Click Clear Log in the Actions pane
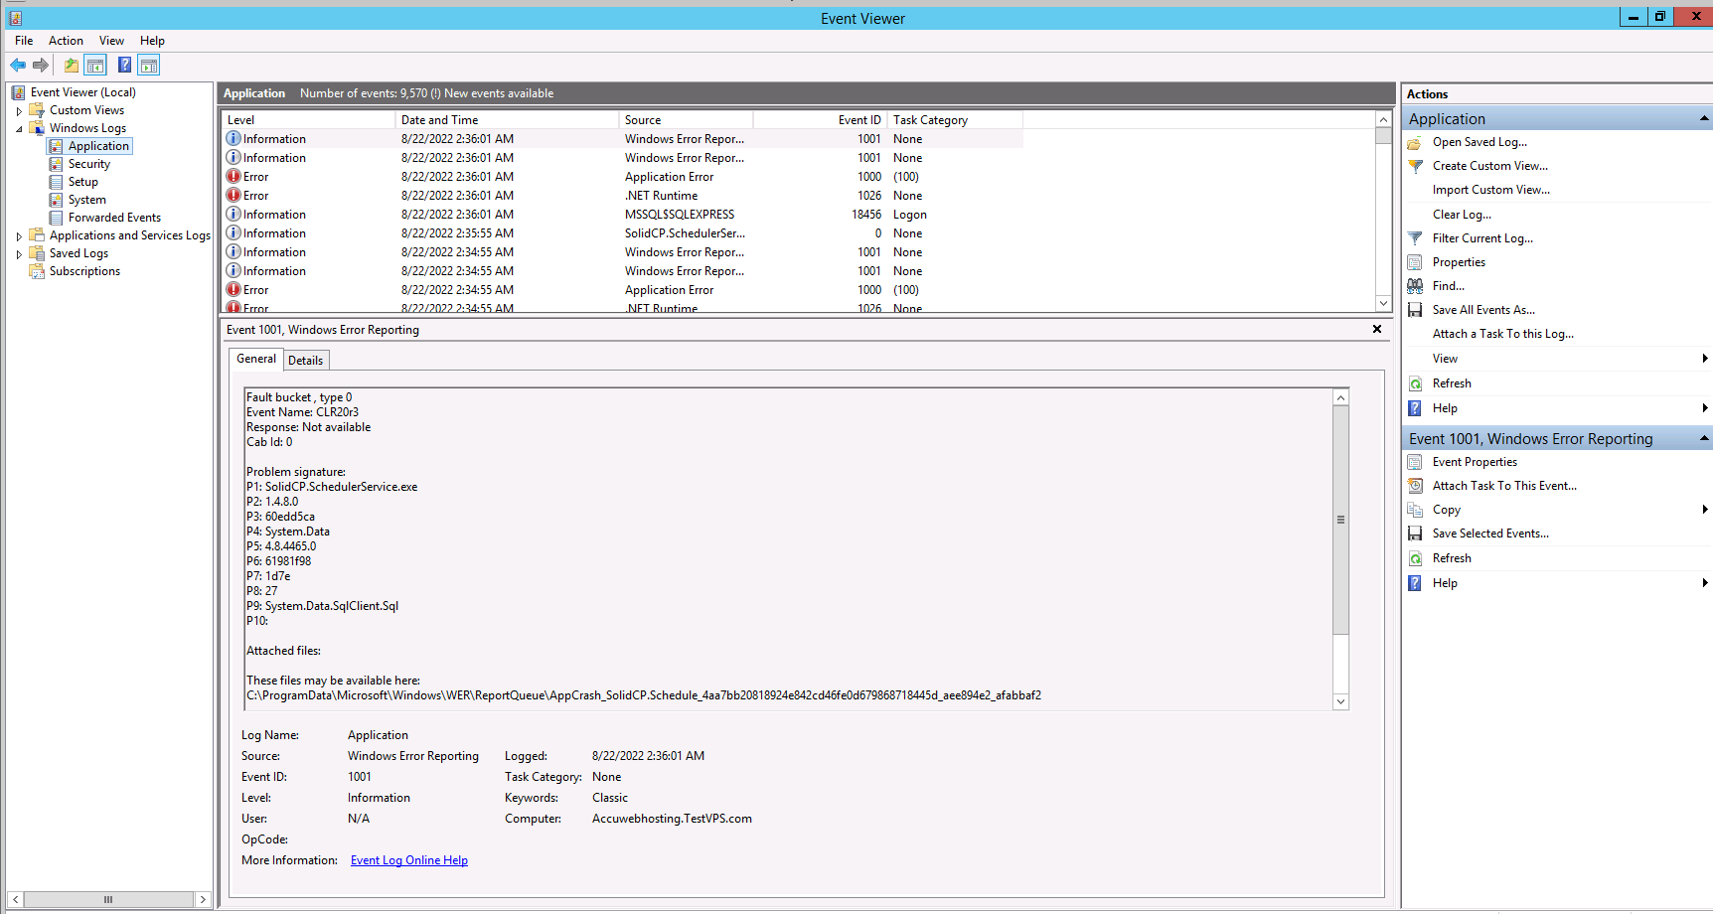 click(x=1462, y=214)
